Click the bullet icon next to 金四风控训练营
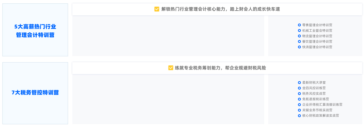 click(x=299, y=88)
